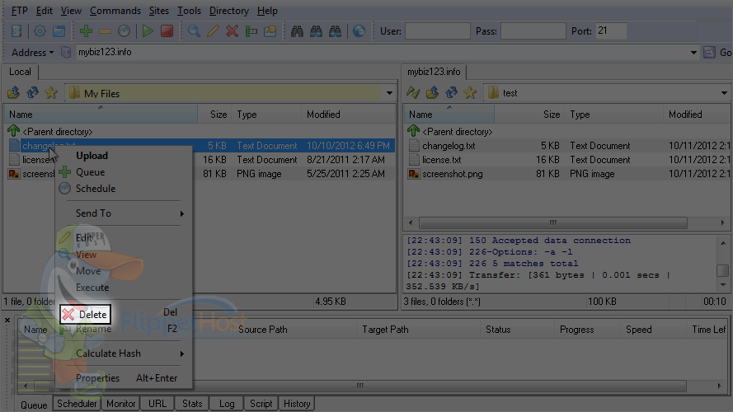Screen dimensions: 733x412
Task: Click the log panel vertical scrollbar thumb
Action: 723,270
